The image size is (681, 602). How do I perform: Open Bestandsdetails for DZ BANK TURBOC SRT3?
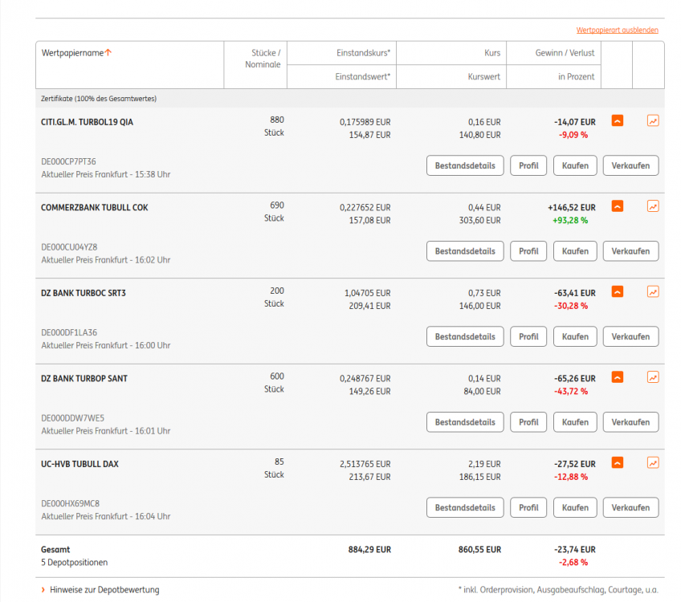pyautogui.click(x=465, y=337)
